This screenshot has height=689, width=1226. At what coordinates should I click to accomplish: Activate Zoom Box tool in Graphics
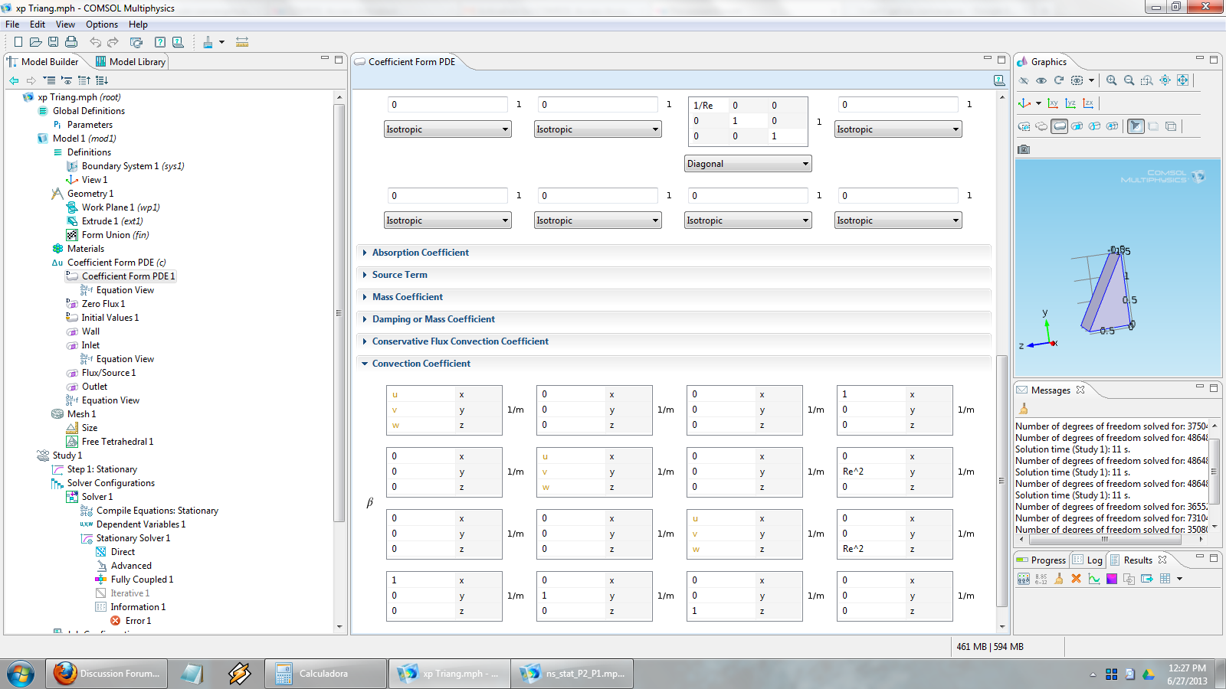pyautogui.click(x=1146, y=80)
